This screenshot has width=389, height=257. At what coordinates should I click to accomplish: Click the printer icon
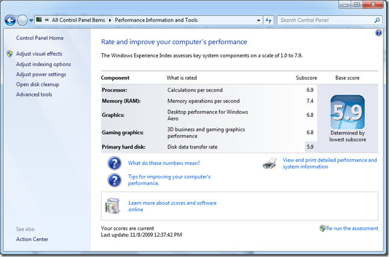coord(269,163)
